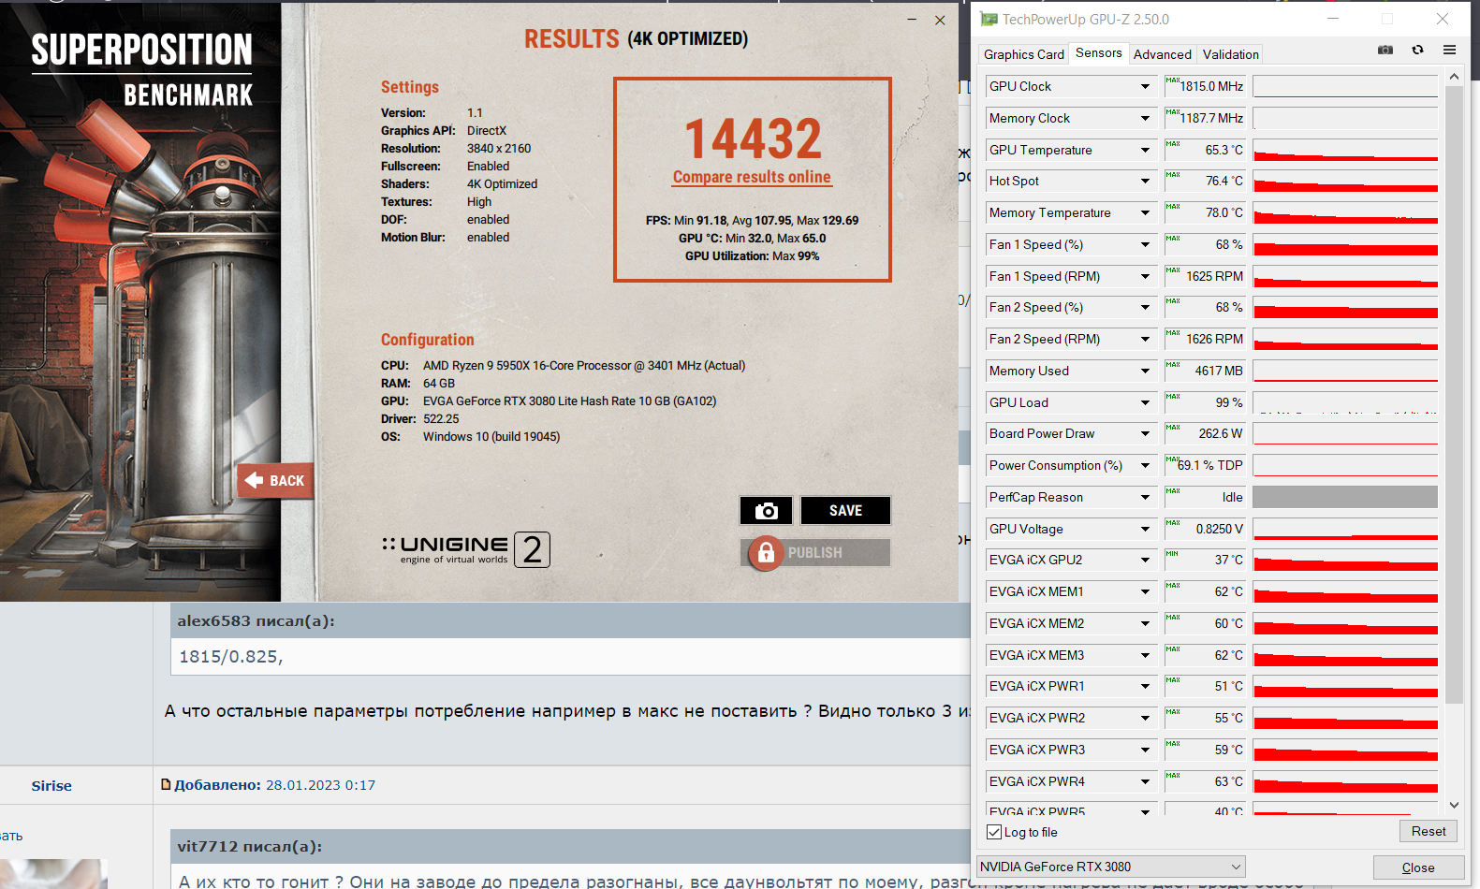
Task: Open the EVGA iCX MEM3 dropdown
Action: (x=1145, y=655)
